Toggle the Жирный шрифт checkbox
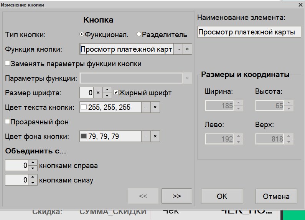 pos(116,93)
